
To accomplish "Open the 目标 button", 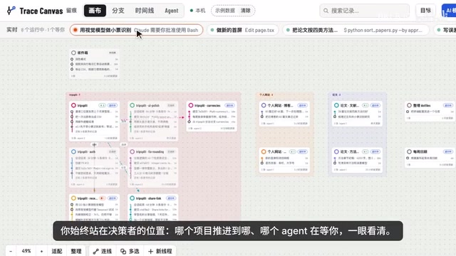I will (425, 11).
